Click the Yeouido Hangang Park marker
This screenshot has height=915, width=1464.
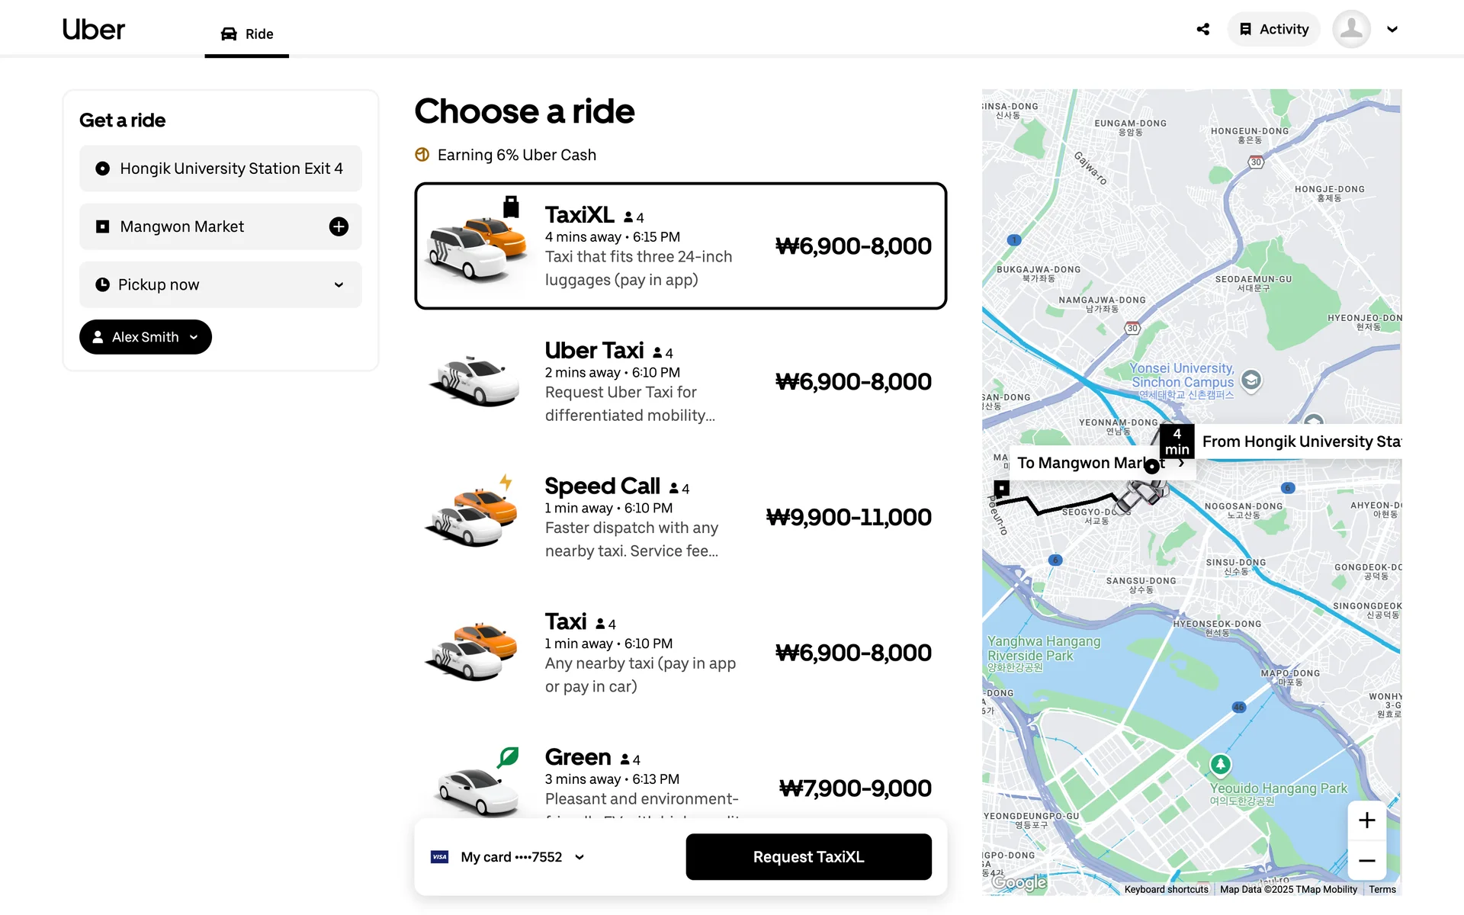(x=1220, y=764)
